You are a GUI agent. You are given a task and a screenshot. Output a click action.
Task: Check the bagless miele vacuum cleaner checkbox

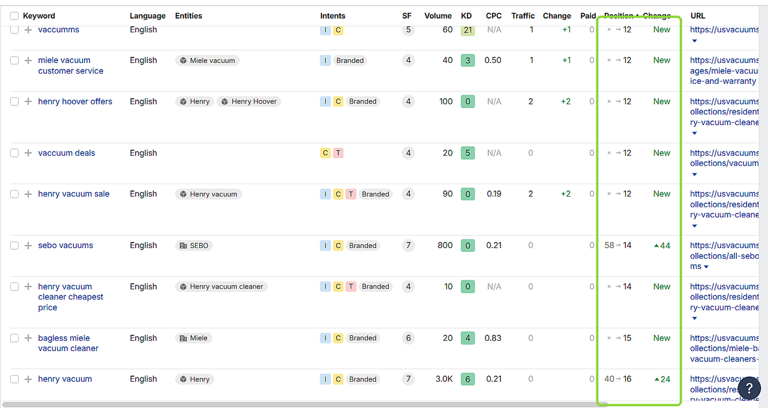pos(14,339)
